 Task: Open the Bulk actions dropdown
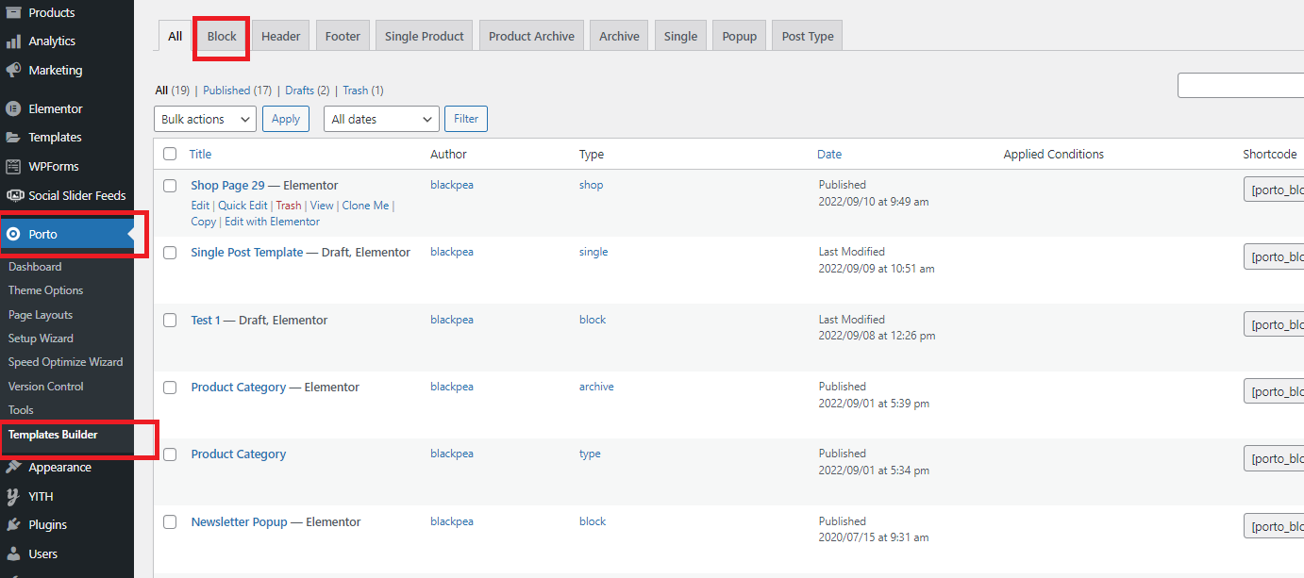[x=205, y=120]
